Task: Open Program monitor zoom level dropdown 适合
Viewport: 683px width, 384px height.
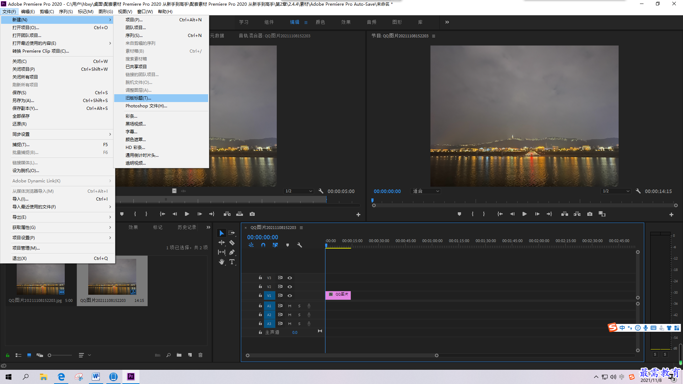Action: click(426, 191)
